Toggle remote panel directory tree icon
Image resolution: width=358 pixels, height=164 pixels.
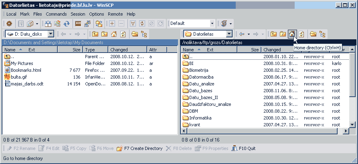click(x=322, y=34)
